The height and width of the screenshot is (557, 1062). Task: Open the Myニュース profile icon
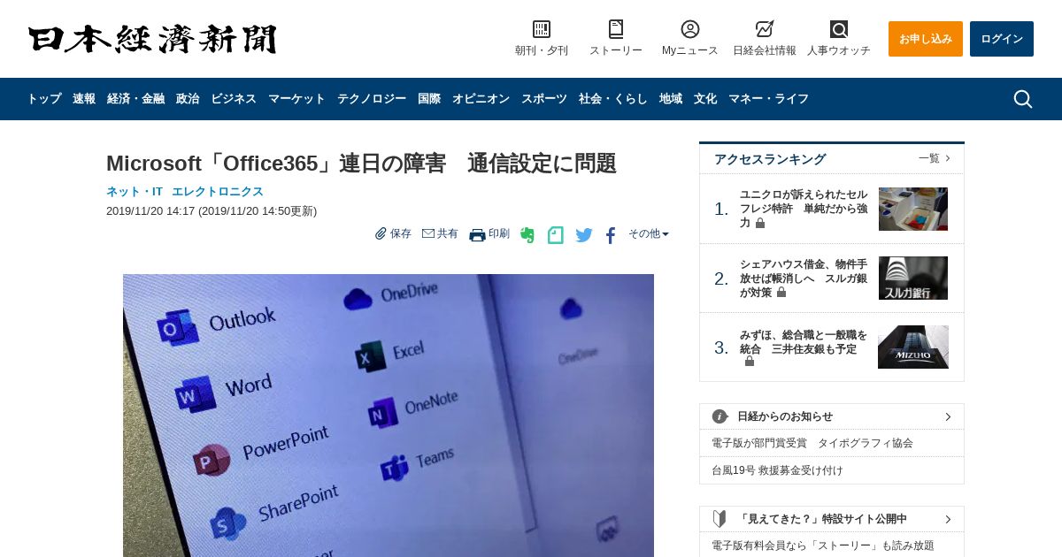tap(690, 29)
